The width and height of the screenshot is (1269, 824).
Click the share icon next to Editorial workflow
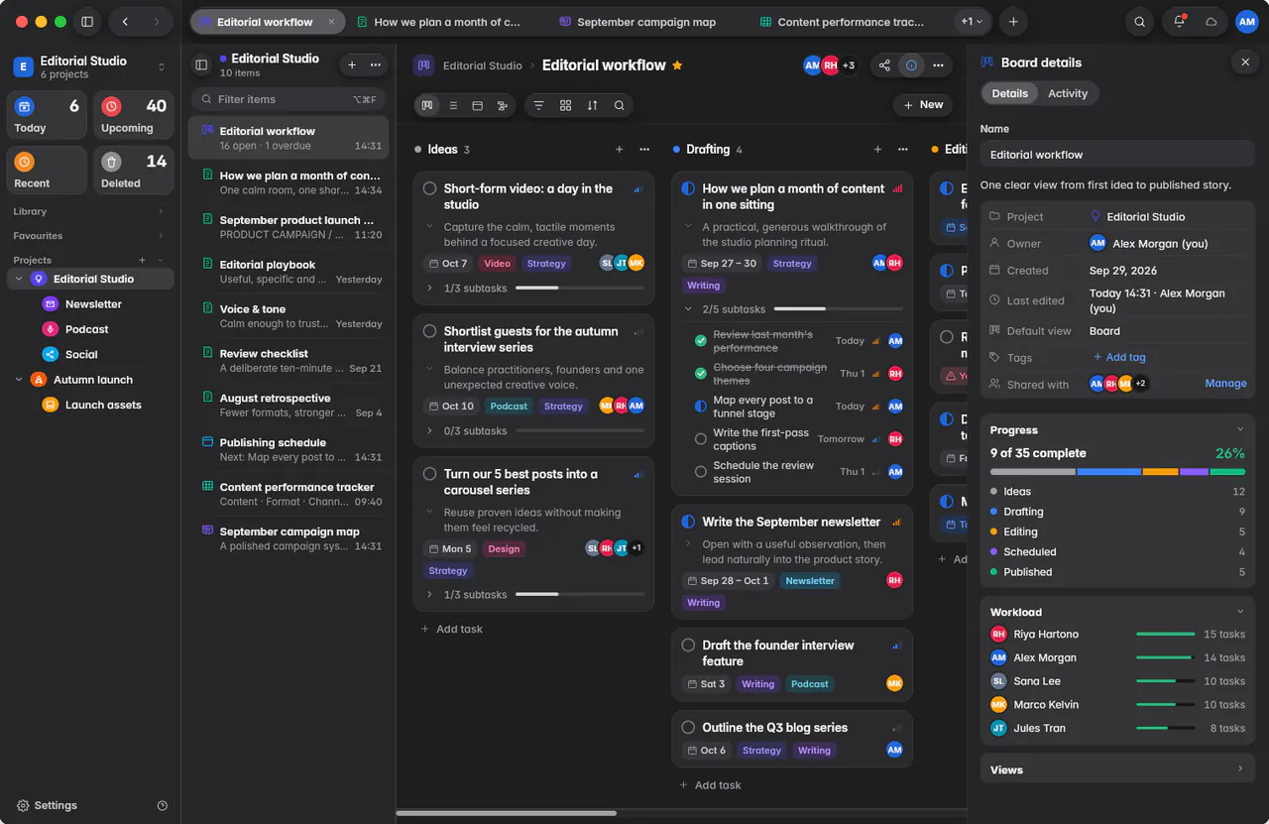click(x=884, y=65)
